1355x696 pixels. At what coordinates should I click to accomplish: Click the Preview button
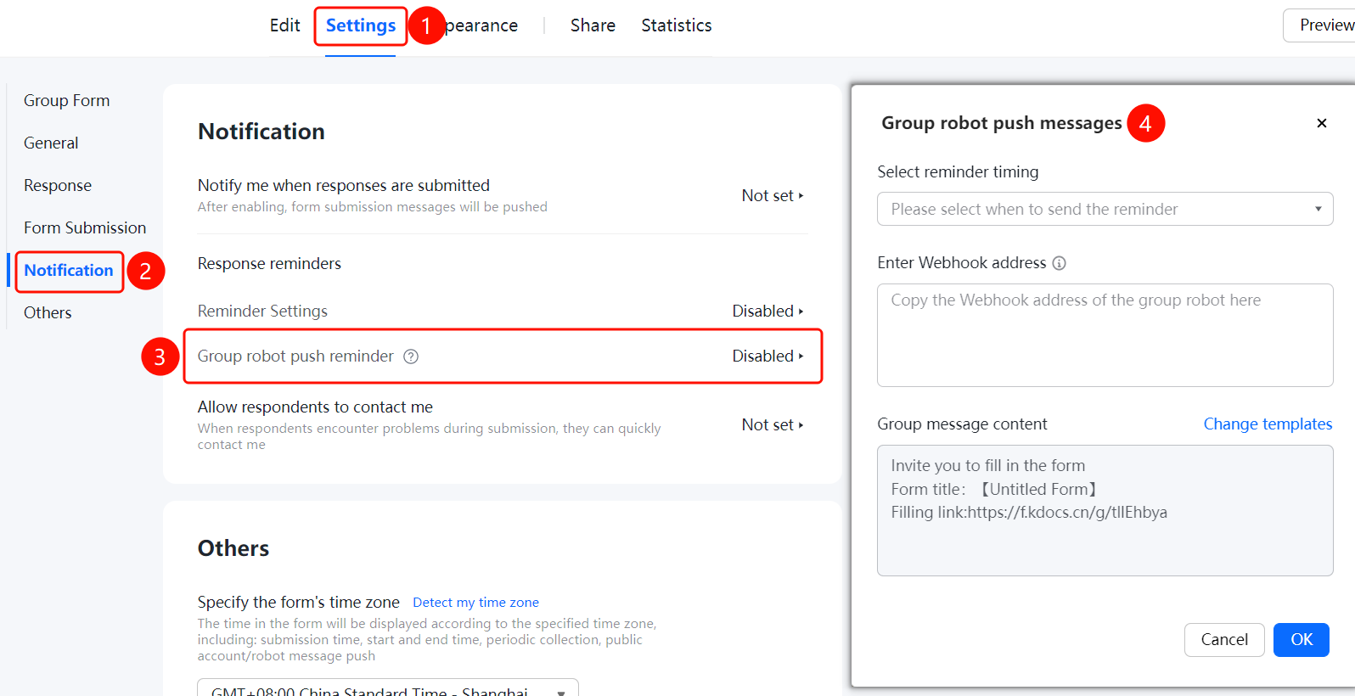pos(1319,25)
